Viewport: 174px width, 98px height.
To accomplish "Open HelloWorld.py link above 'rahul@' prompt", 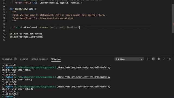I will [x=84, y=77].
